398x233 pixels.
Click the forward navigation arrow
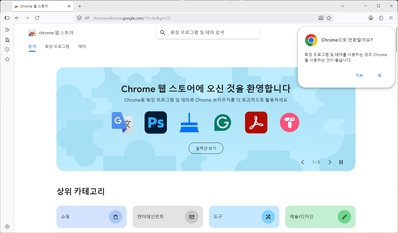[x=27, y=18]
